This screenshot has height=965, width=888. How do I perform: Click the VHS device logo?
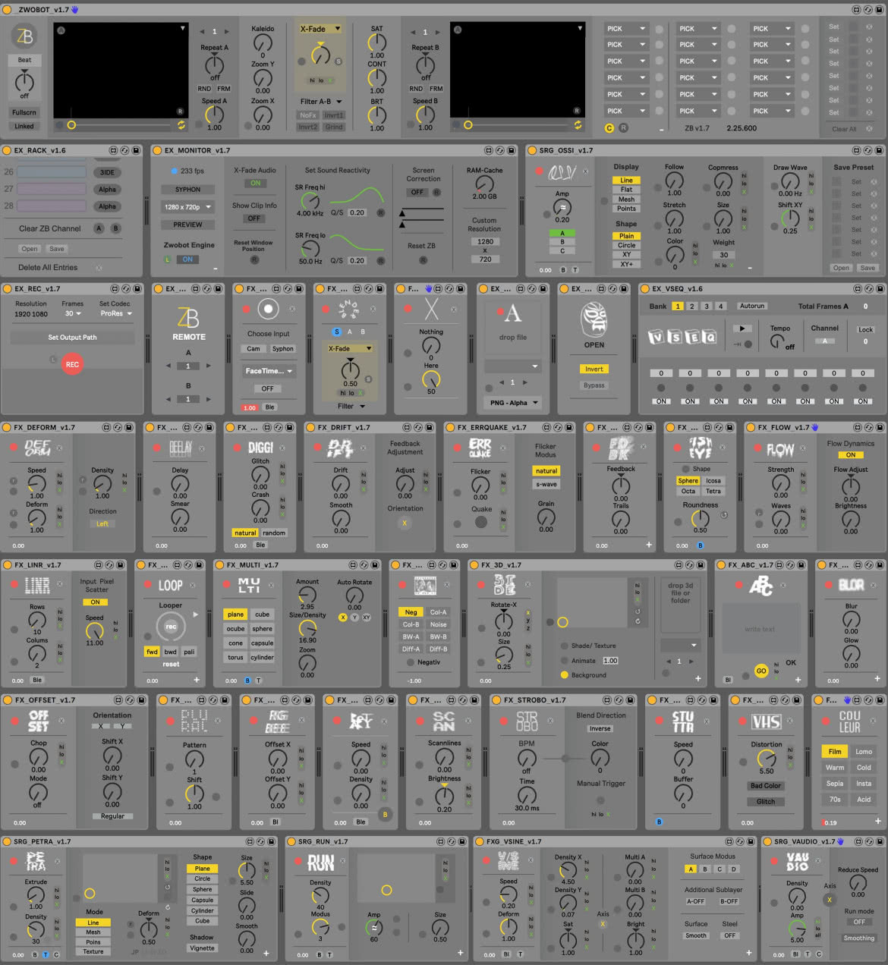[766, 721]
